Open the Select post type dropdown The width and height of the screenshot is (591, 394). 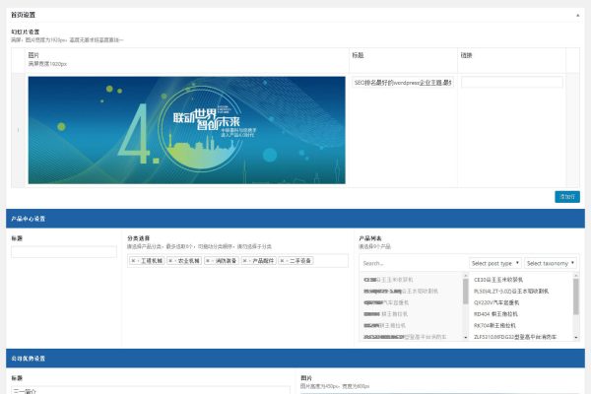click(494, 263)
